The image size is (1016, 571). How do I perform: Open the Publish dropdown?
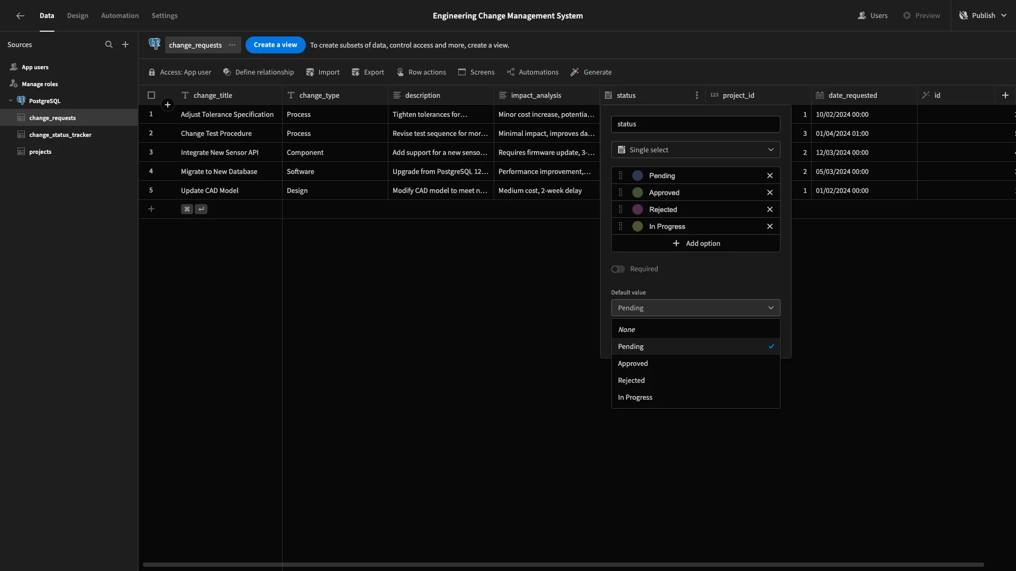pyautogui.click(x=983, y=16)
